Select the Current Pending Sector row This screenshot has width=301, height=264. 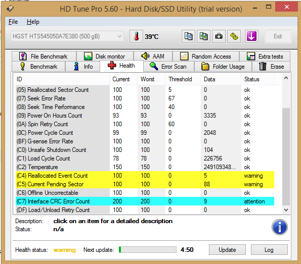[x=145, y=184]
